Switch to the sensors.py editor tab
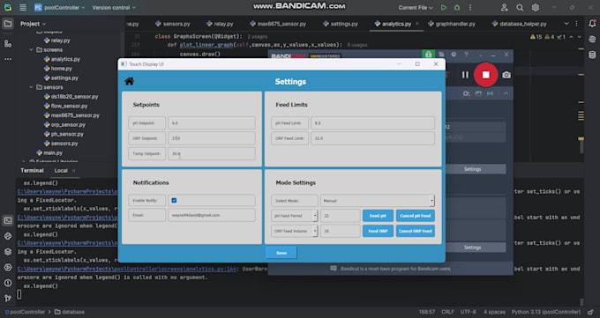 pos(173,24)
